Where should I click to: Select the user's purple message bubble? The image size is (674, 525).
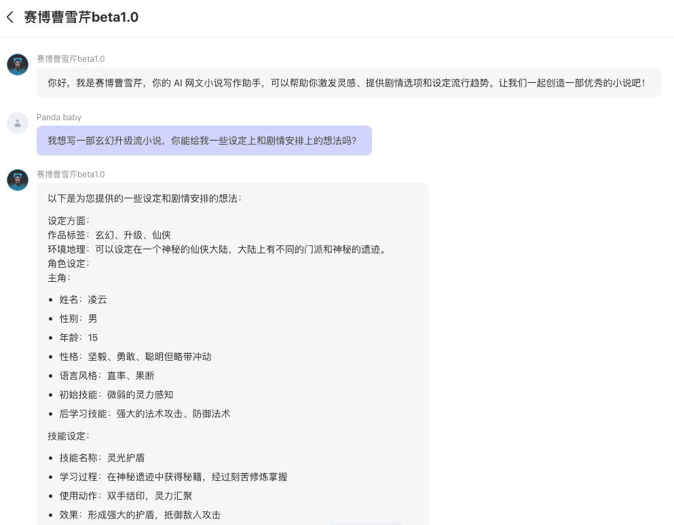(204, 141)
